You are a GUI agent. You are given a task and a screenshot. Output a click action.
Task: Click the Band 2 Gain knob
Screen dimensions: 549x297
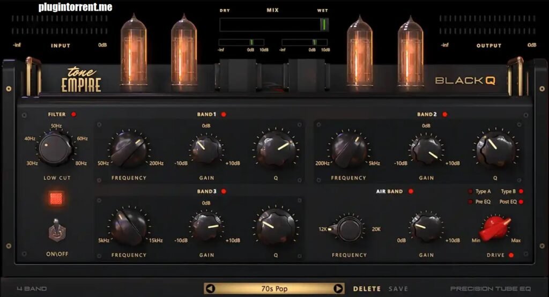point(426,150)
